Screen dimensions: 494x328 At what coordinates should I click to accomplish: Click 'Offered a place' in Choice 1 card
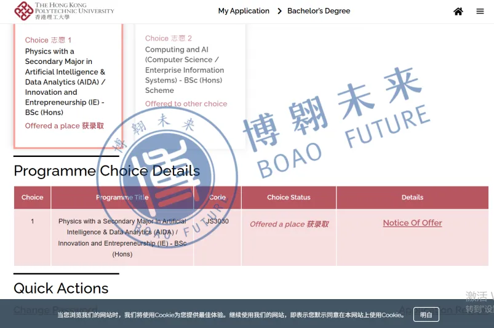[x=64, y=126]
